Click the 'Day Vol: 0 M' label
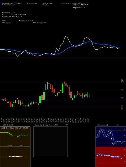The width and height of the screenshot is (126, 167). (x=79, y=8)
